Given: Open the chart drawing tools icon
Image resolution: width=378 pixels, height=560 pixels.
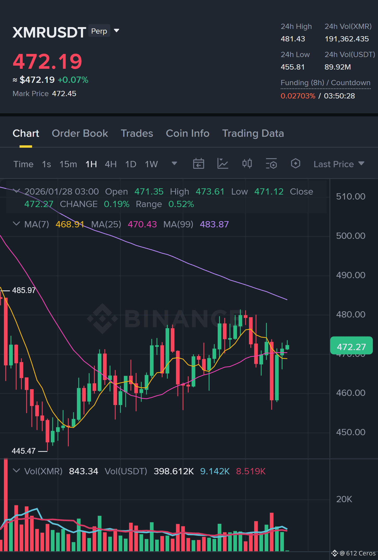Looking at the screenshot, I should pos(223,164).
